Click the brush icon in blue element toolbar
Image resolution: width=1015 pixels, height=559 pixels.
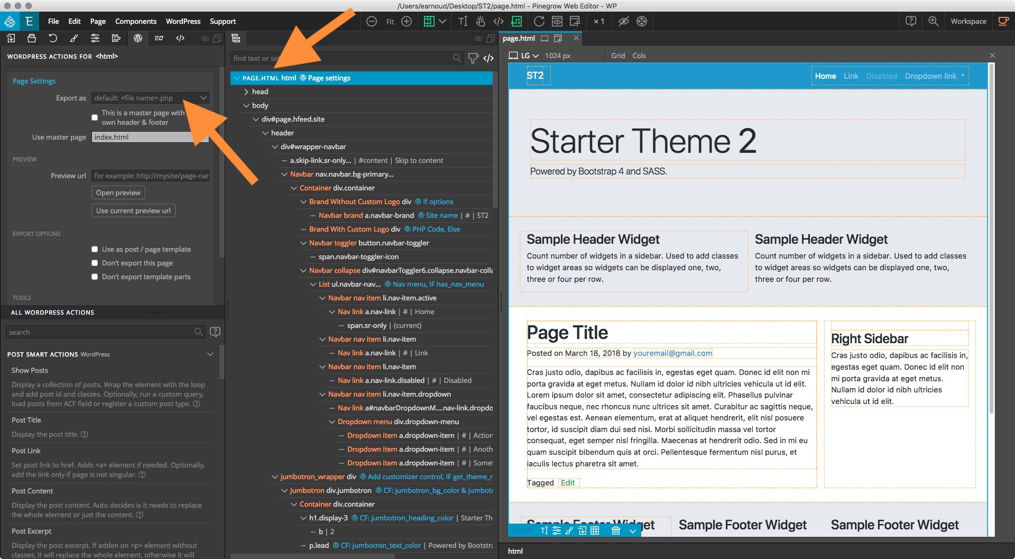tap(569, 530)
